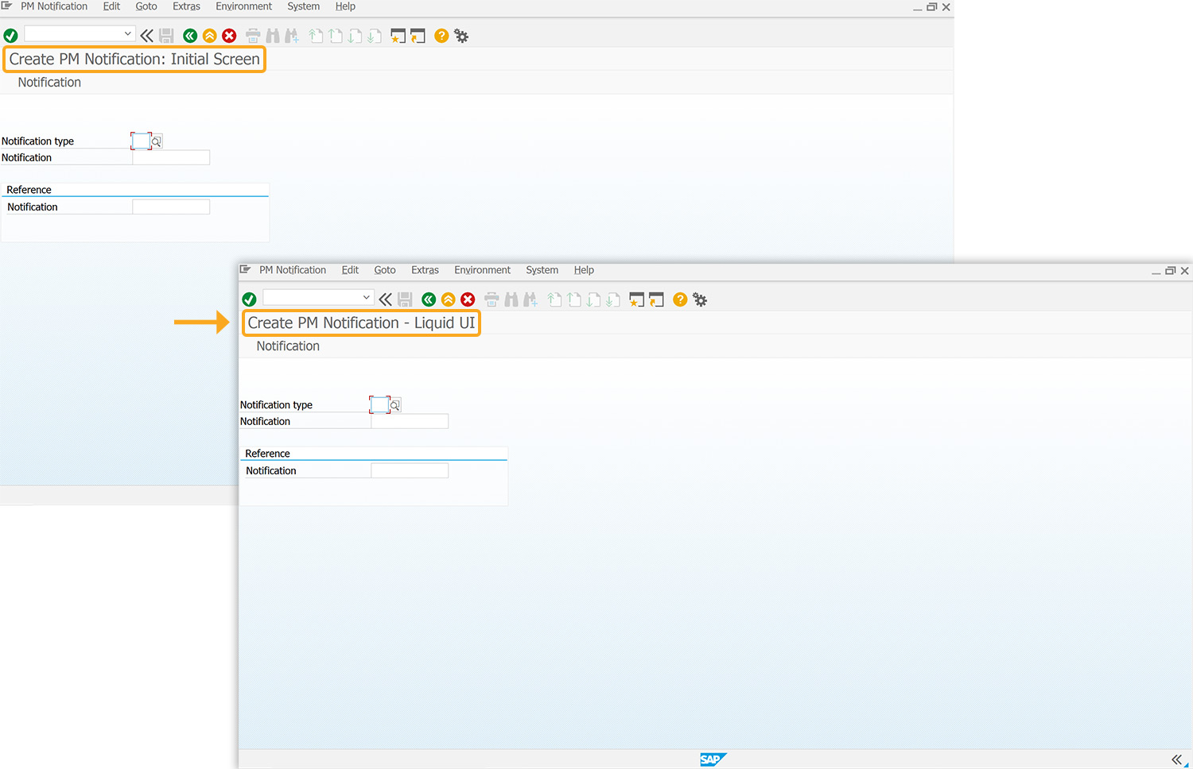Open Edit menu in Initial Screen window
The width and height of the screenshot is (1193, 769).
(x=111, y=6)
